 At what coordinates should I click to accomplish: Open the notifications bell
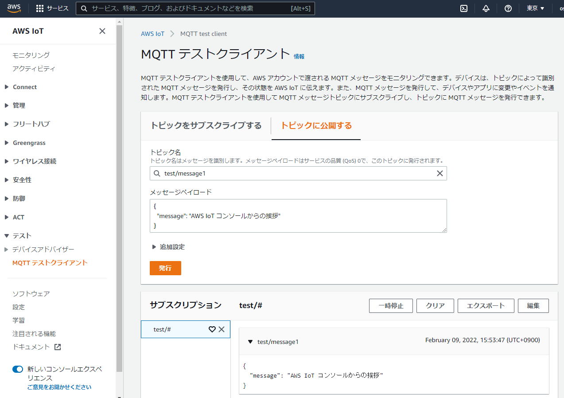486,8
